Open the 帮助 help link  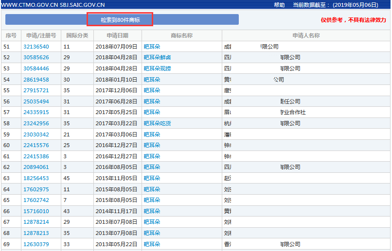(279, 5)
